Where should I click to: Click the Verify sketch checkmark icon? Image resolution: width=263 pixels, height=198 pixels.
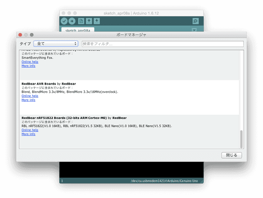click(x=64, y=21)
